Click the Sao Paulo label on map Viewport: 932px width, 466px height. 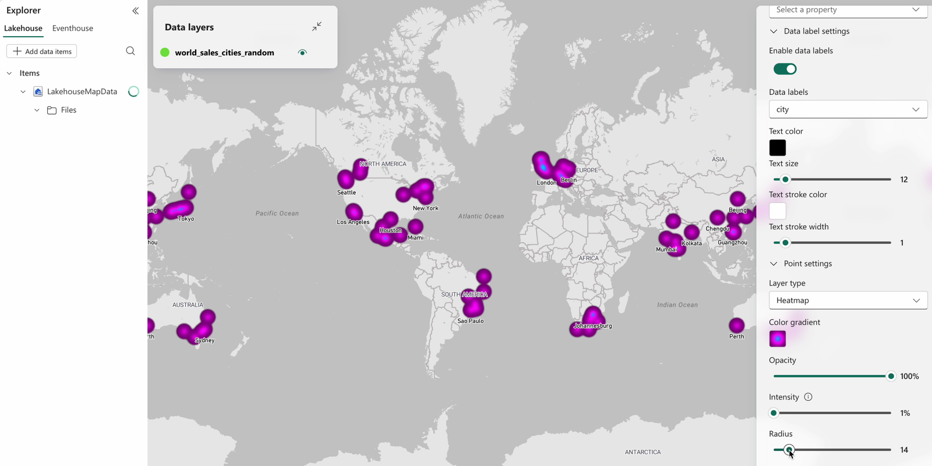[471, 321]
